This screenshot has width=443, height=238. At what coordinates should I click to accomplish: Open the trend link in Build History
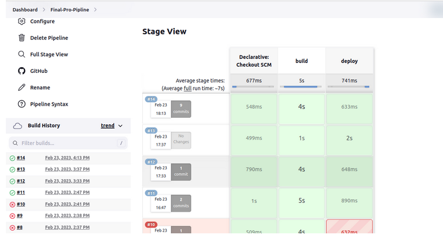[108, 125]
